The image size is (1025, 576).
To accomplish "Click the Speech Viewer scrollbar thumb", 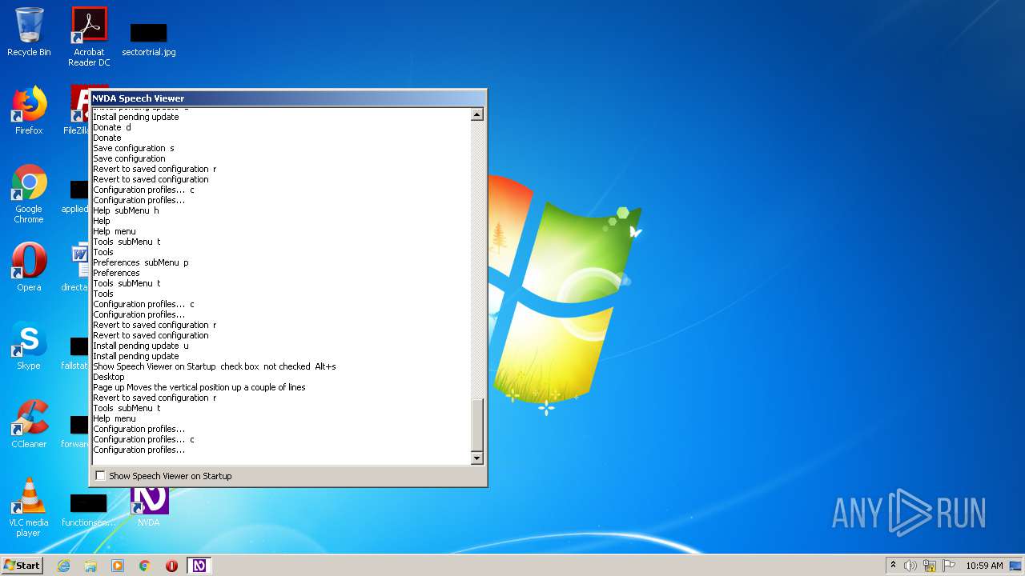I will [477, 426].
